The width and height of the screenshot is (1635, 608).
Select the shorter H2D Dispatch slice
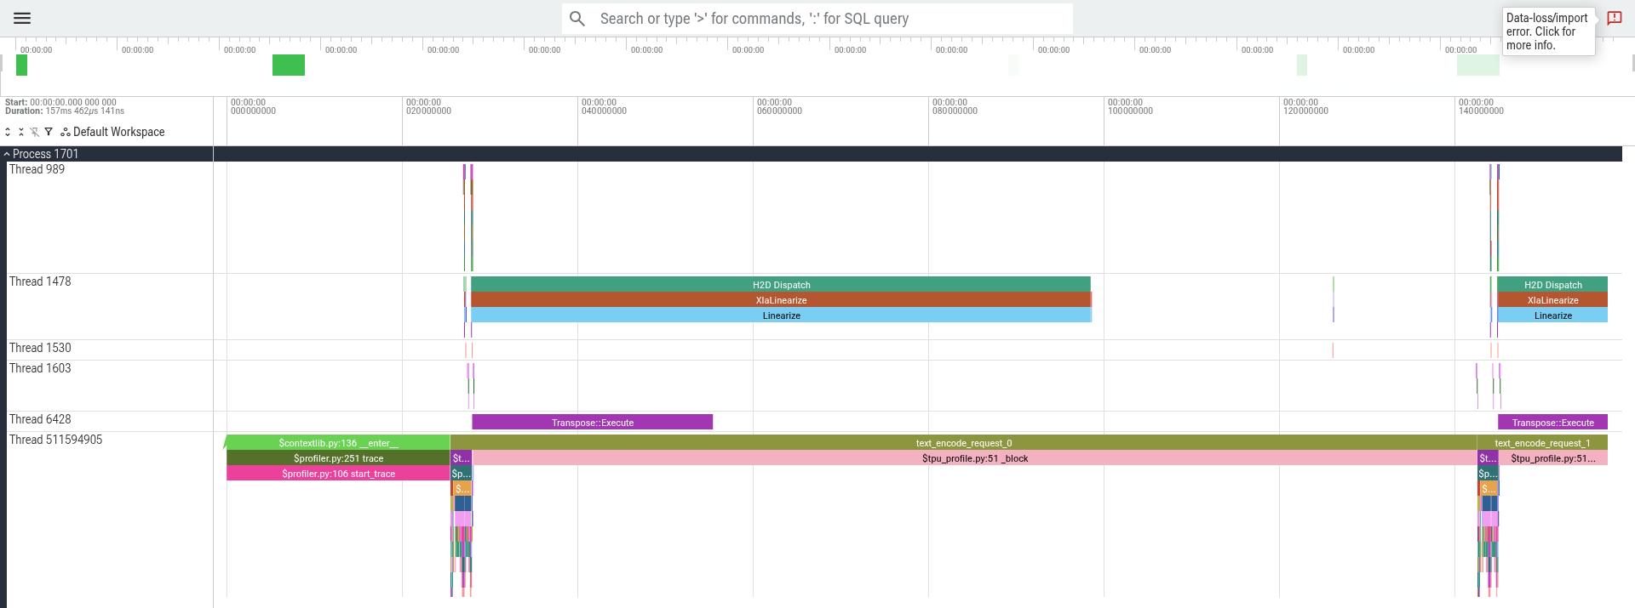[1552, 285]
